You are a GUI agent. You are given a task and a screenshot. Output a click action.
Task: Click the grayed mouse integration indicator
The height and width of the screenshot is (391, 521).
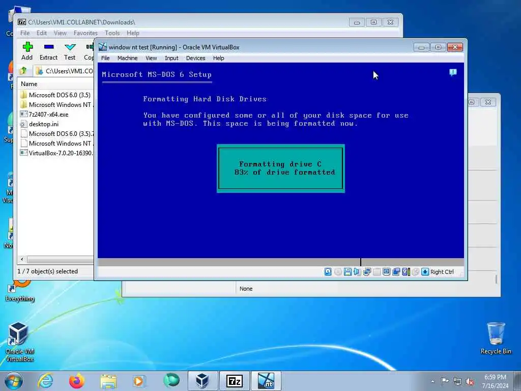[415, 272]
